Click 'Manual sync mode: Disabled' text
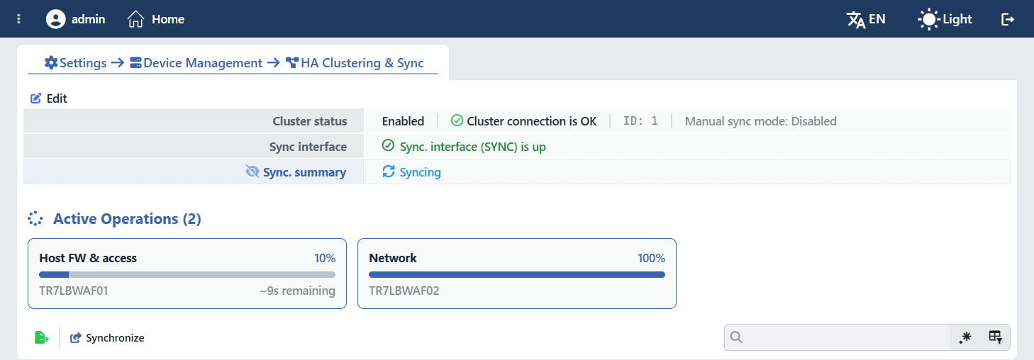Screen dimensions: 1034x360 tap(761, 121)
